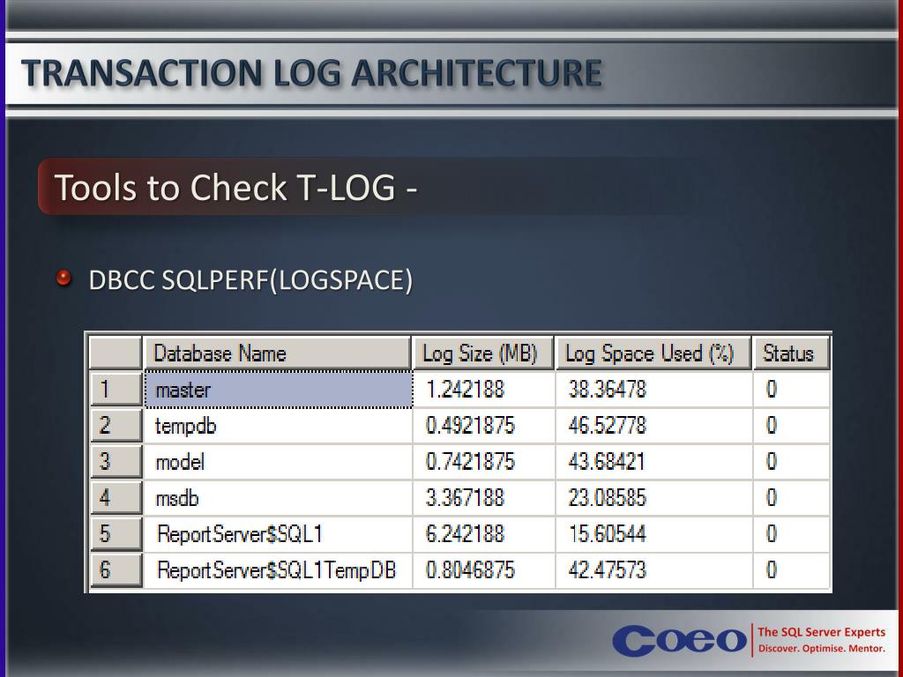903x677 pixels.
Task: Select row header number 2
Action: (x=116, y=426)
